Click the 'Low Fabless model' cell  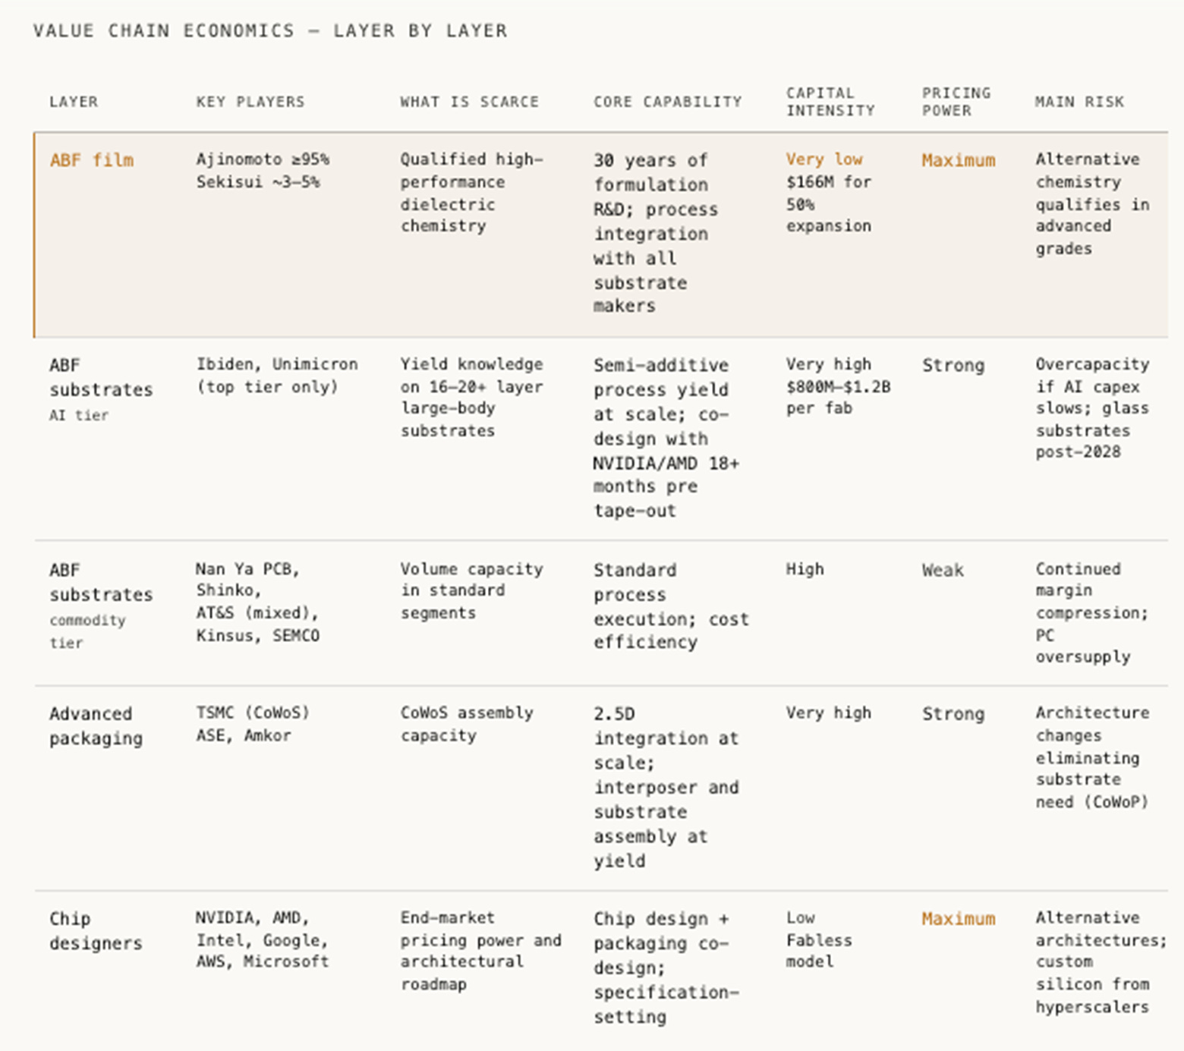pyautogui.click(x=819, y=939)
